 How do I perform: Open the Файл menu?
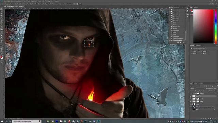[5, 1]
